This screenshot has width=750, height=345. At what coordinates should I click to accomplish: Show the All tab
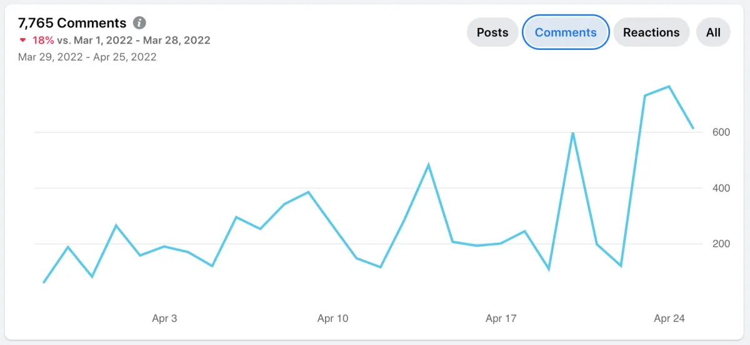[713, 32]
